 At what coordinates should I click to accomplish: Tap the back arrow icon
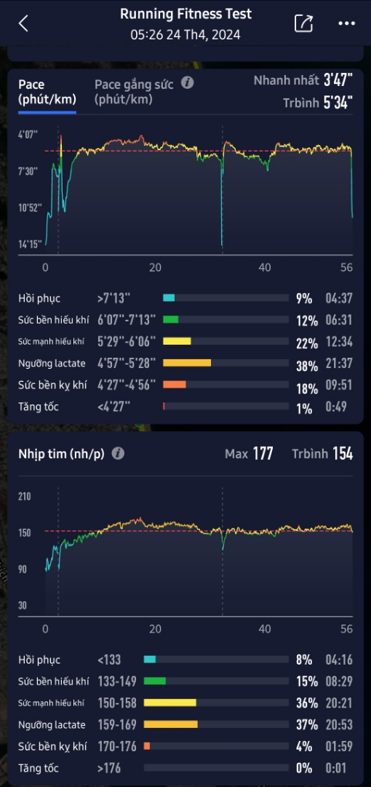(x=23, y=23)
